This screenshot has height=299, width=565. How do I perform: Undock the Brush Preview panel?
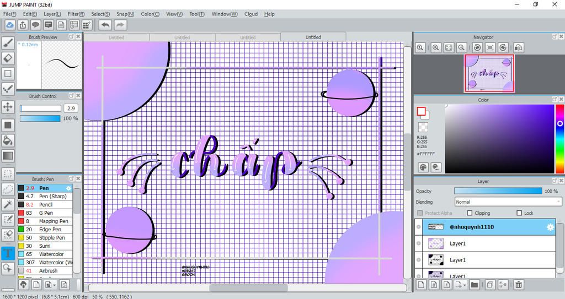(71, 37)
